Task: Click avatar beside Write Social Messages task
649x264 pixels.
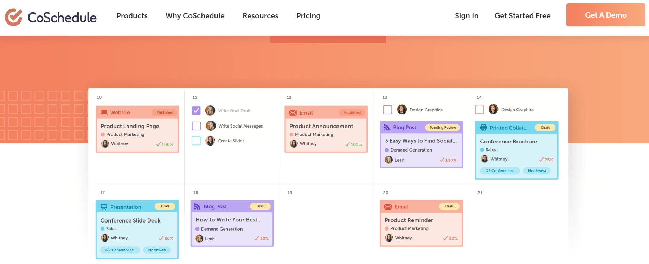Action: pyautogui.click(x=211, y=126)
